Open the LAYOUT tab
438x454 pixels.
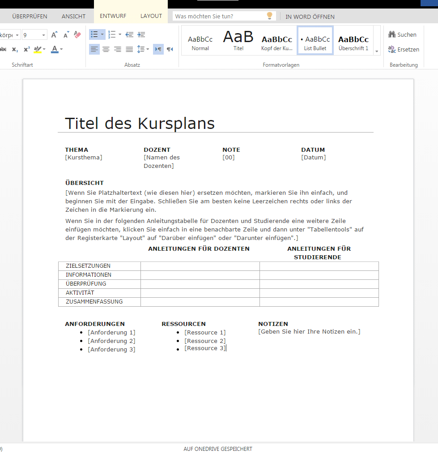pyautogui.click(x=151, y=16)
